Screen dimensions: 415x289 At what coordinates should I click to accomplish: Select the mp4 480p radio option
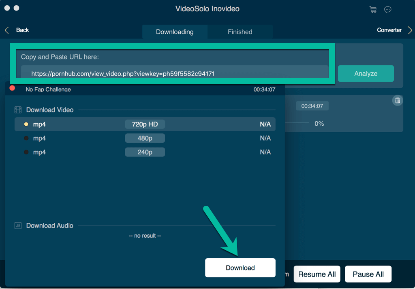[26, 138]
